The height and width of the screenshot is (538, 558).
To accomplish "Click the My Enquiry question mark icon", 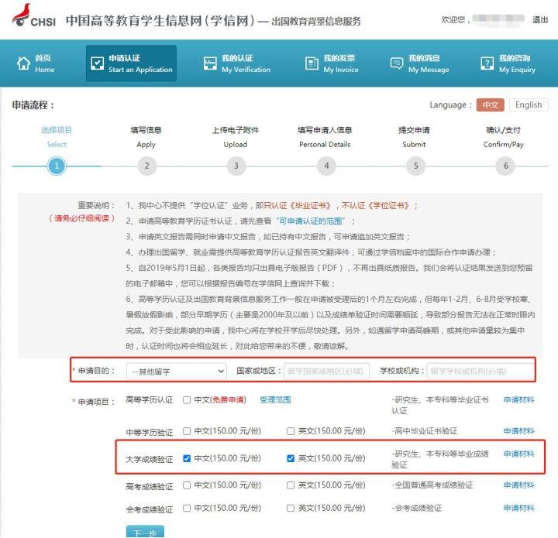I will point(487,63).
